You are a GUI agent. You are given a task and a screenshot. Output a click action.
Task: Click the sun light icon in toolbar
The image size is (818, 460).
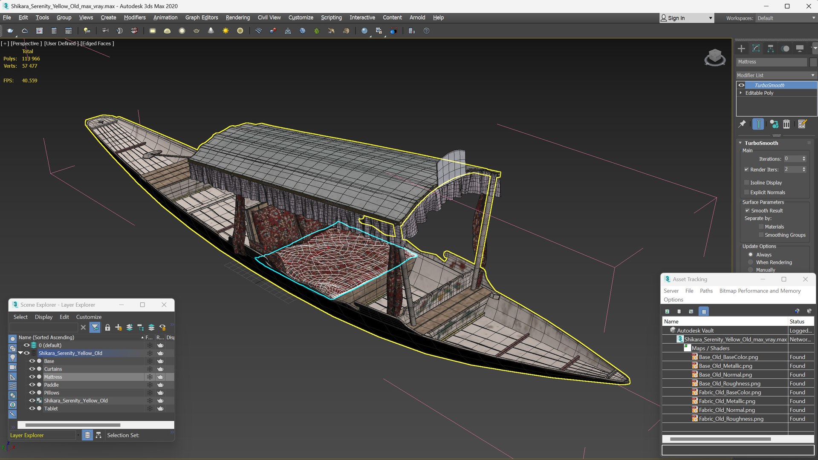(x=225, y=31)
